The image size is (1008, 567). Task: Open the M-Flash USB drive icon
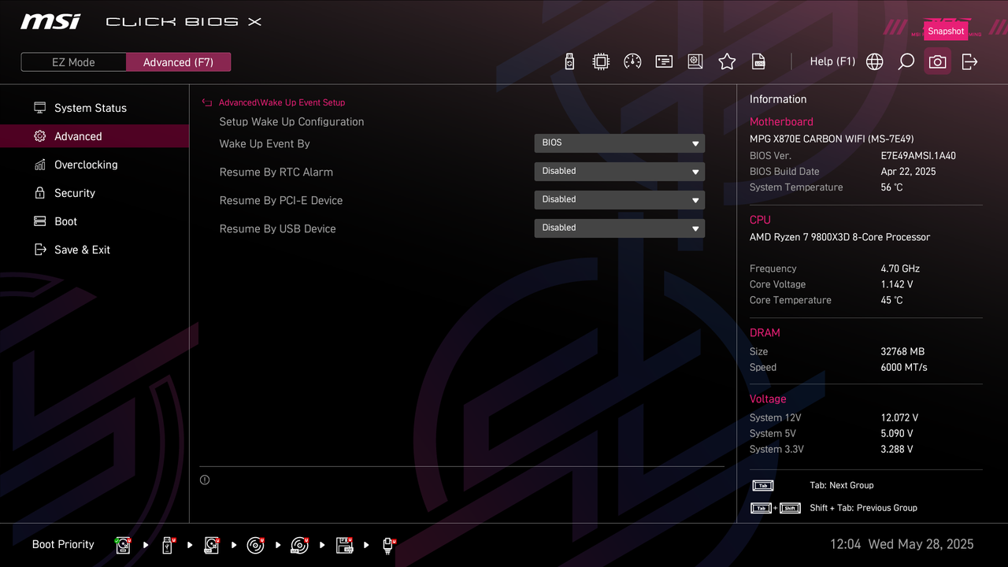(570, 61)
